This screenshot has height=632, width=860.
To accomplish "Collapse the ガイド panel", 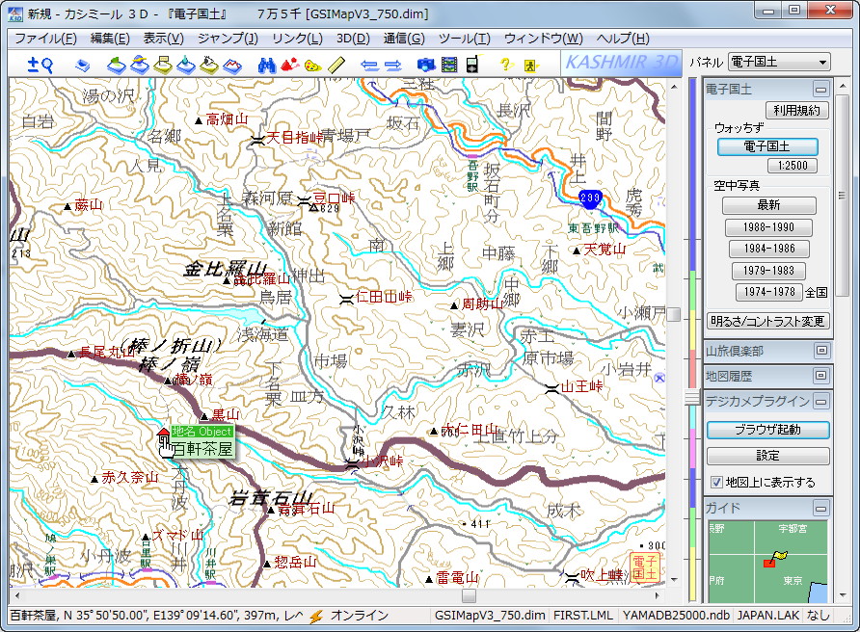I will [x=821, y=509].
